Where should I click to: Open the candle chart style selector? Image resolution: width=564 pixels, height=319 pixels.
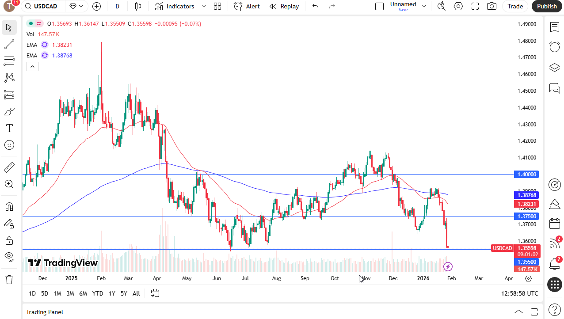(138, 6)
